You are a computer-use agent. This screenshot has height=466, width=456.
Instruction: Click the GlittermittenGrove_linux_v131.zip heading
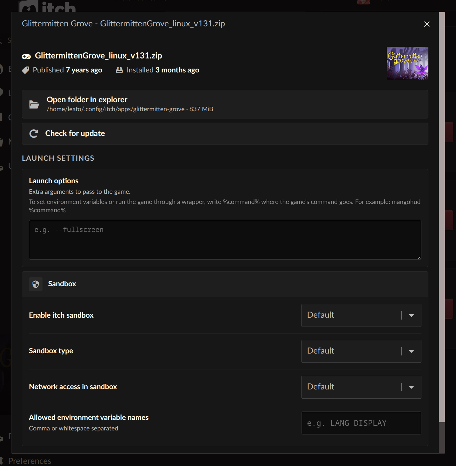pos(98,56)
